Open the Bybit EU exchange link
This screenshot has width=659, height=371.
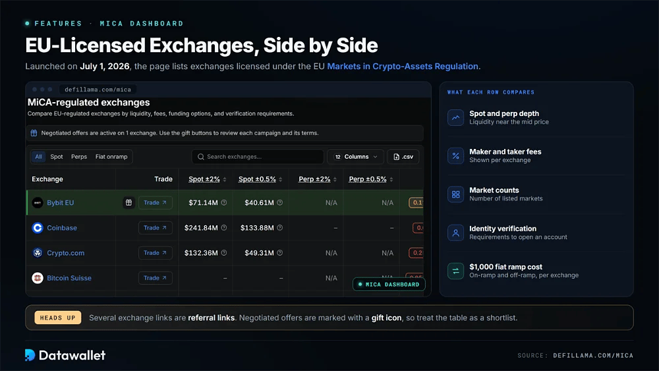tap(60, 202)
